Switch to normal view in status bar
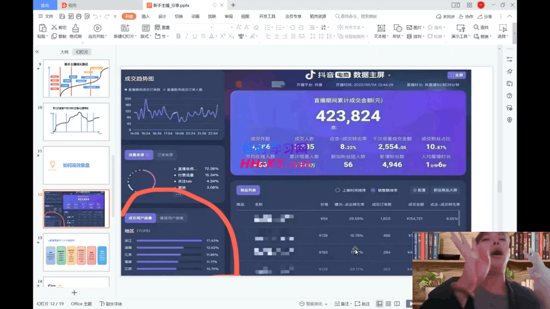Viewport: 550px width, 309px height. pyautogui.click(x=379, y=304)
